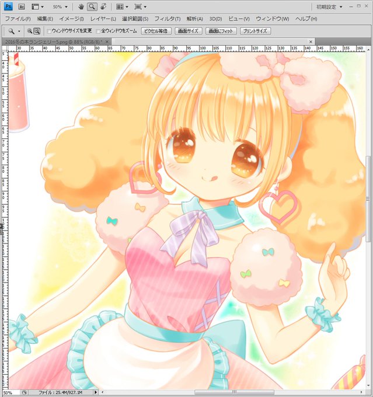The height and width of the screenshot is (397, 373).
Task: Open the ウィンドウ(W) menu
Action: (273, 19)
